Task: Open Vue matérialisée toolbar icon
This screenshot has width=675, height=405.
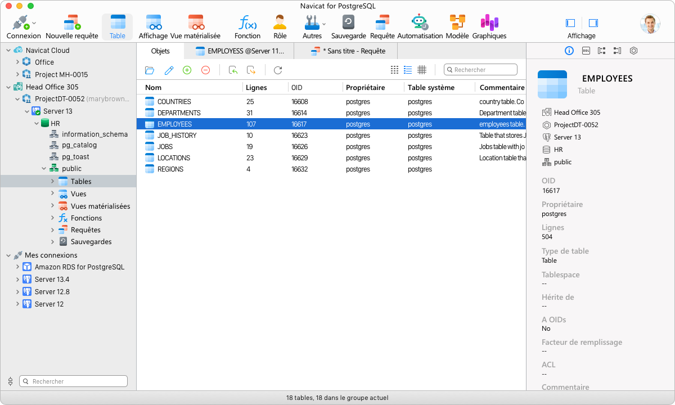Action: 195,27
